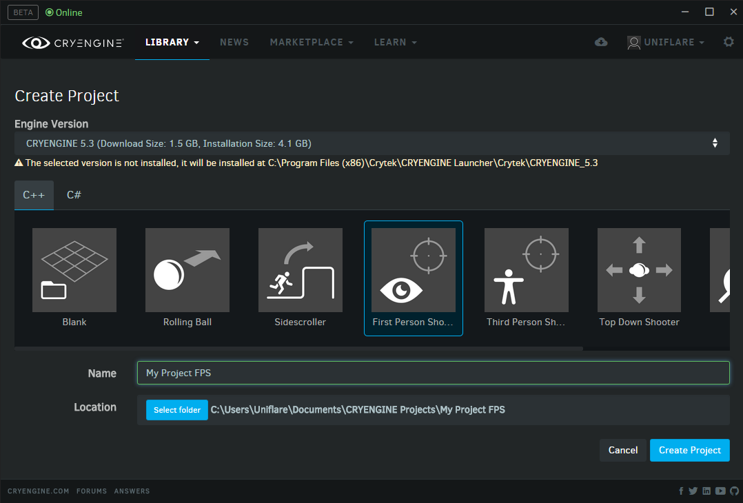Click the Create Project button
Viewport: 743px width, 503px height.
click(x=689, y=451)
